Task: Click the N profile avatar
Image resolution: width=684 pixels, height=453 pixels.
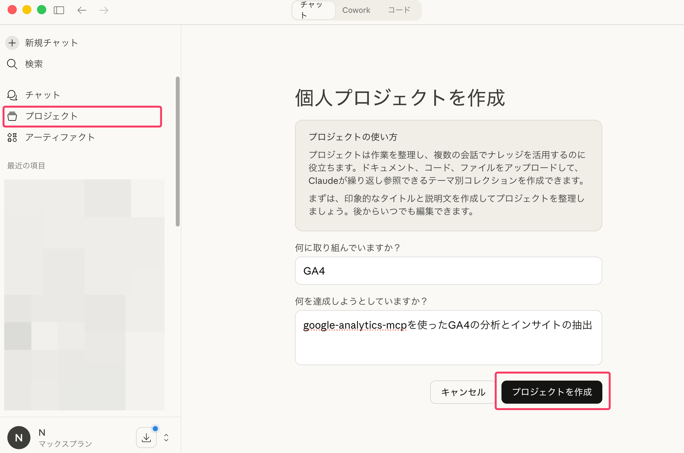Action: pos(19,437)
